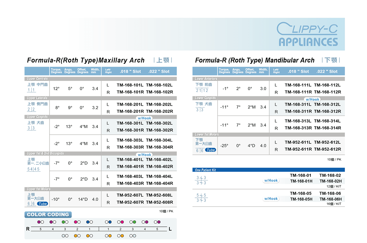Click the w/Hook badge above Lower Cuspids rows
Image resolution: width=367 pixels, height=243 pixels.
coord(312,99)
